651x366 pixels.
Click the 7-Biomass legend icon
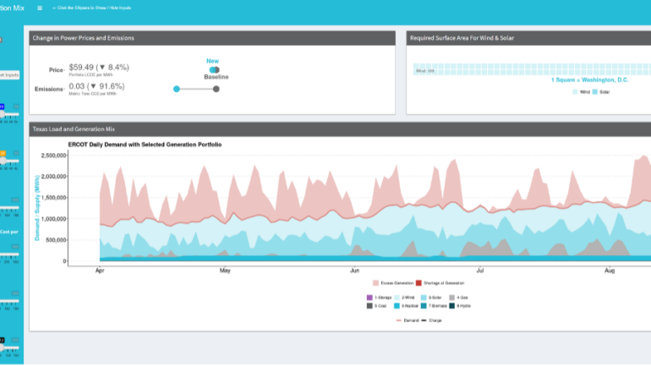click(x=424, y=306)
